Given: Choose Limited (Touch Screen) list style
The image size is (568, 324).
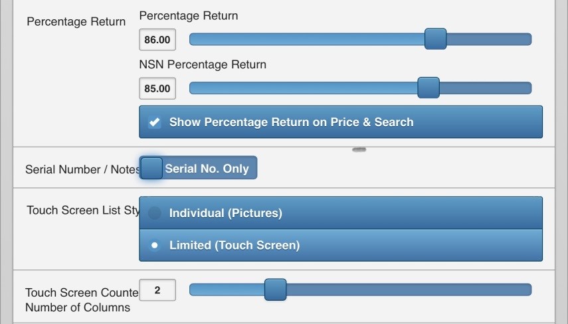Looking at the screenshot, I should point(155,245).
